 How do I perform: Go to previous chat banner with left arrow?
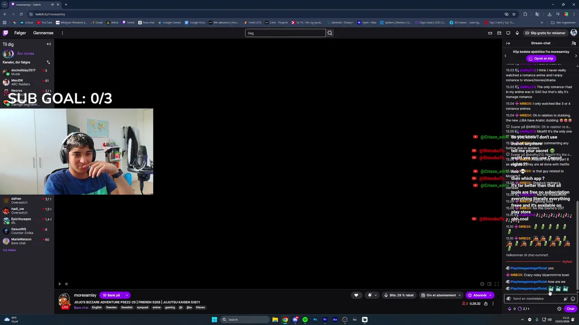pos(506,56)
